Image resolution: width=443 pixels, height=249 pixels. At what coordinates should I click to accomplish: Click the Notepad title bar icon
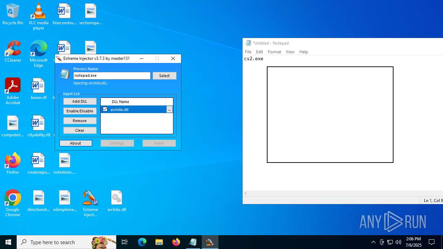click(x=248, y=43)
